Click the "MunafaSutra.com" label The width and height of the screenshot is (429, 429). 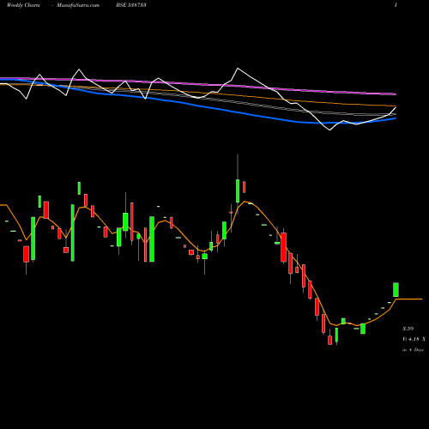(78, 5)
